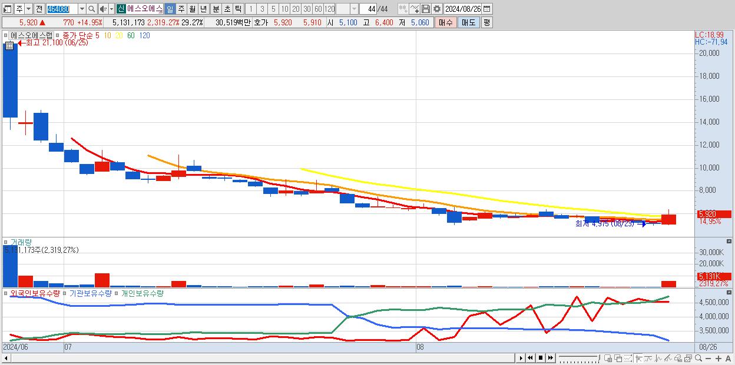Select the 분 minute chart period
Image resolution: width=735 pixels, height=365 pixels.
pyautogui.click(x=216, y=9)
